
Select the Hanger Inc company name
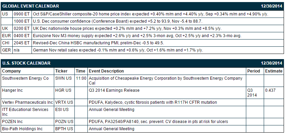click(x=12, y=90)
